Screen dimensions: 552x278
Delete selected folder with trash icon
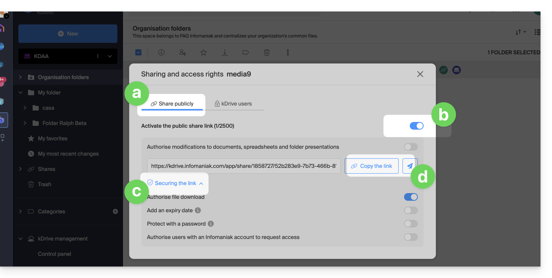point(267,52)
